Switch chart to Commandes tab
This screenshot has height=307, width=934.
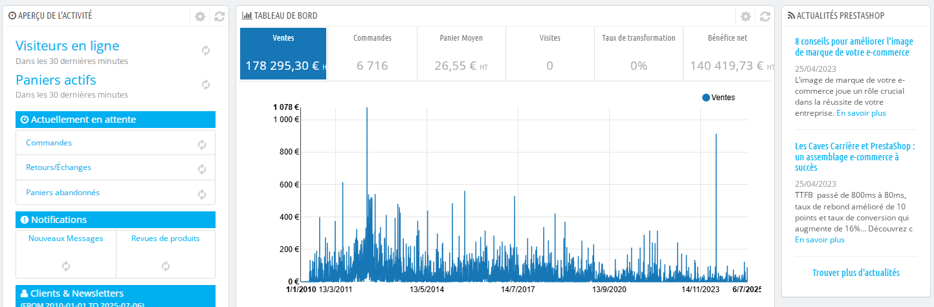click(x=372, y=54)
